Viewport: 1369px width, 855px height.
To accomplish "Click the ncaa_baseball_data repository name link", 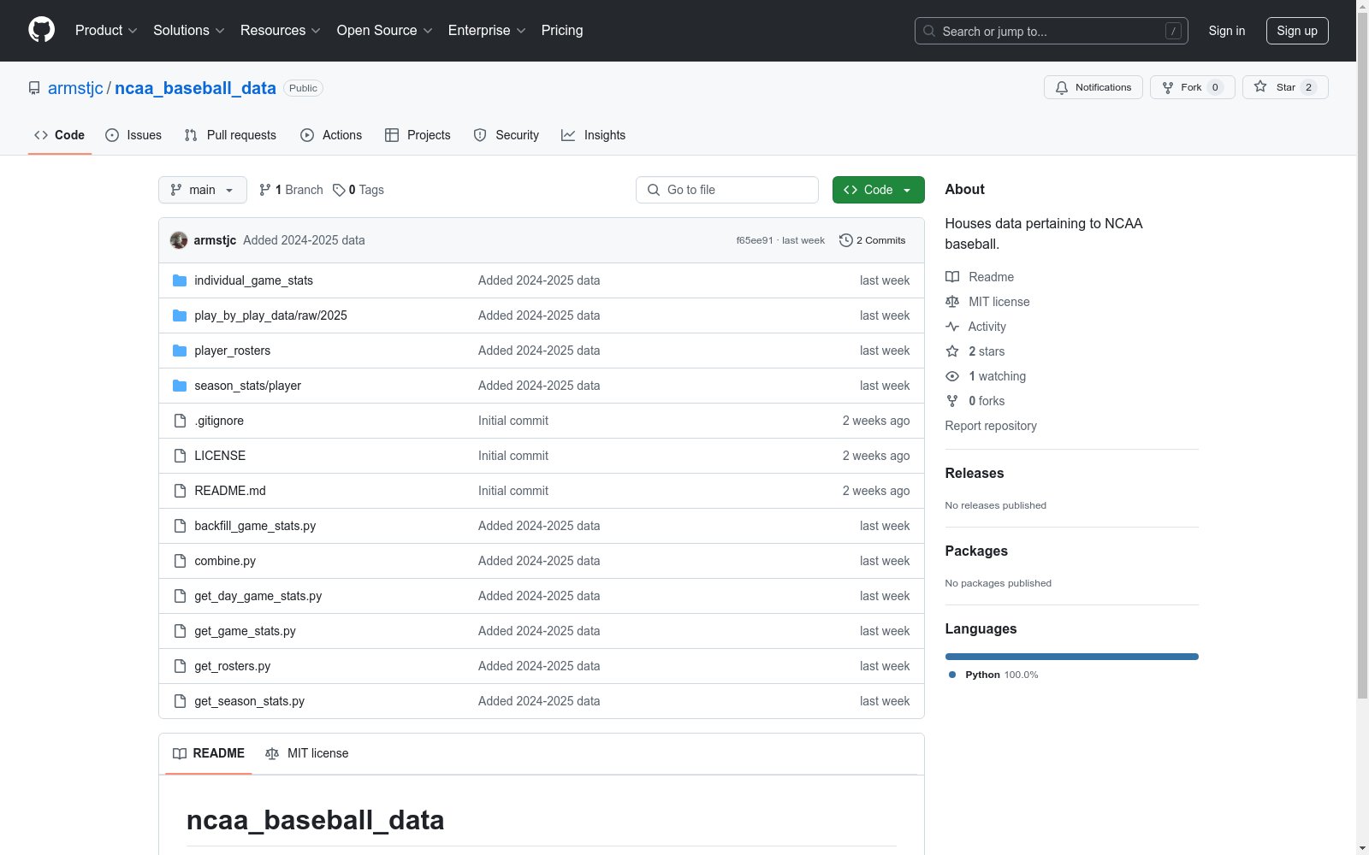I will (x=195, y=88).
